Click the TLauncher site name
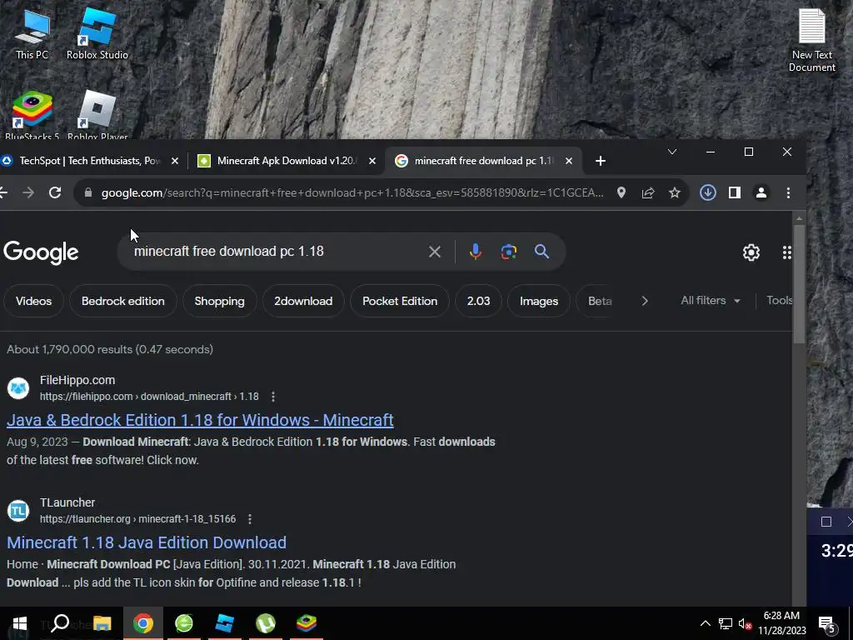Image resolution: width=853 pixels, height=640 pixels. (67, 502)
